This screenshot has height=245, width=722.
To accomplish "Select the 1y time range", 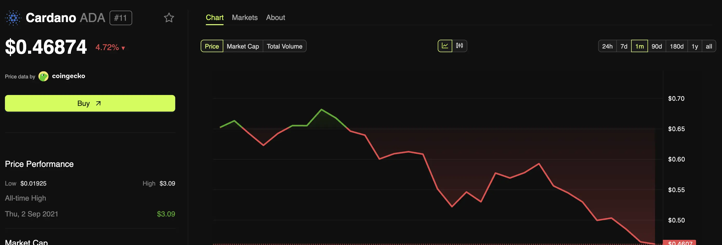I will 694,46.
